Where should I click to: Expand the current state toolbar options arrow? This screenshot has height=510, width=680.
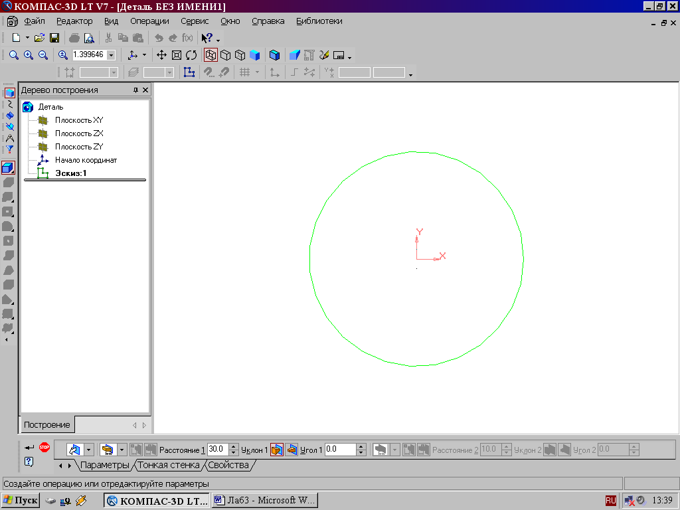point(410,75)
